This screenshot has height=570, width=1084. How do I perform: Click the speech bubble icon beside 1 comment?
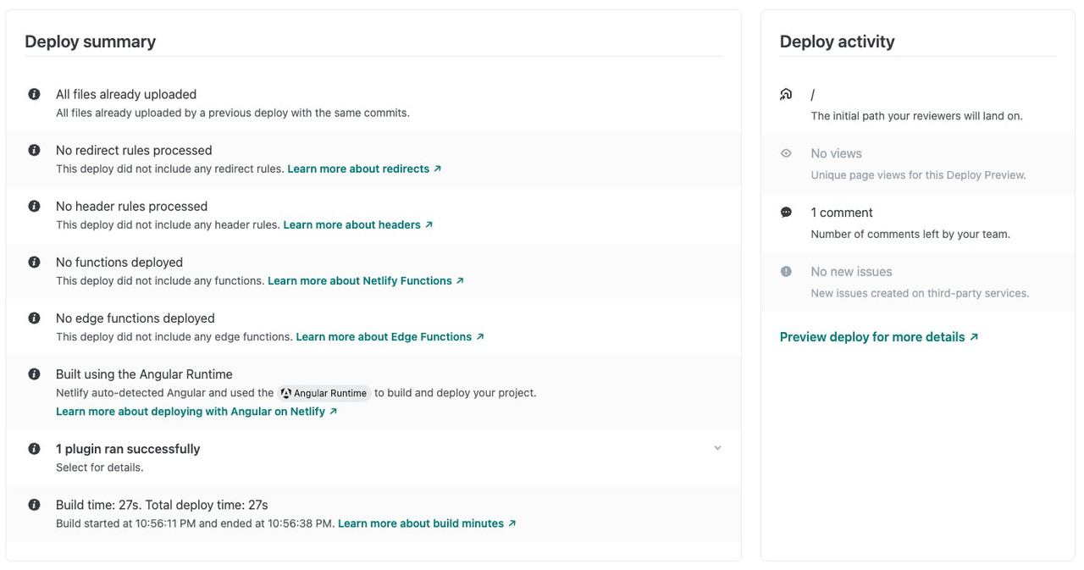[x=786, y=213]
